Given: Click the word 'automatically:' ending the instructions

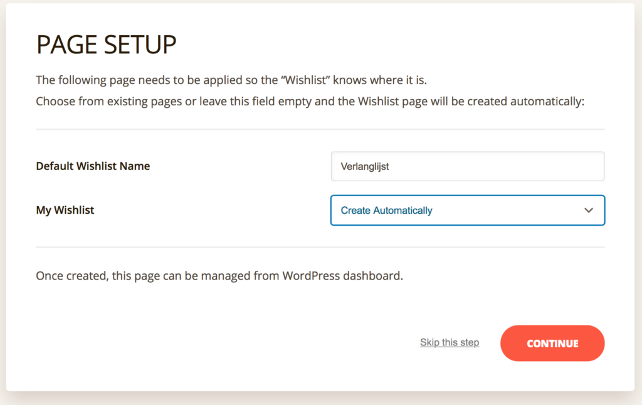Looking at the screenshot, I should pyautogui.click(x=547, y=101).
